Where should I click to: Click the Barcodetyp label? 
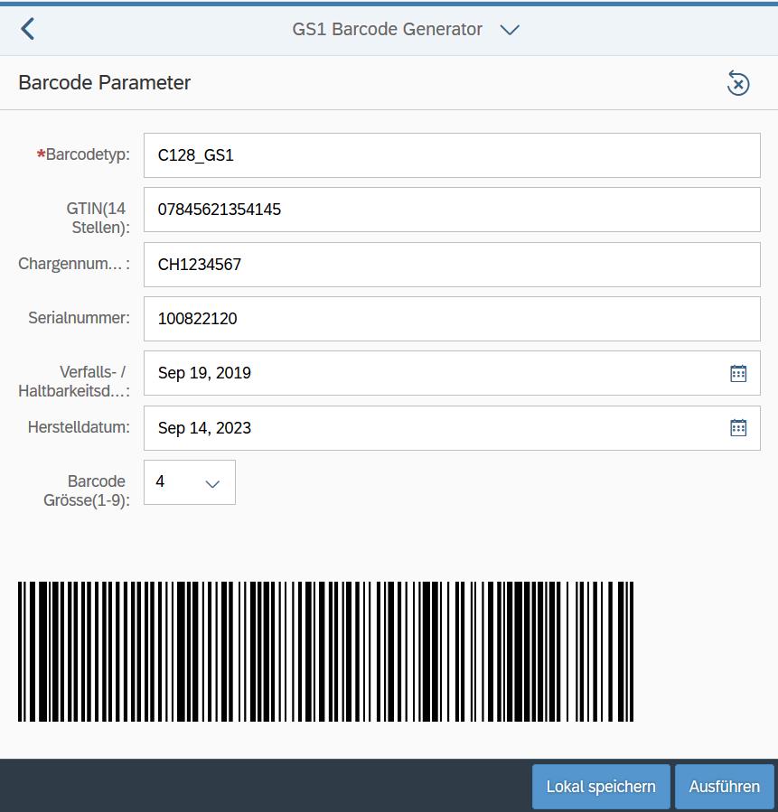88,154
